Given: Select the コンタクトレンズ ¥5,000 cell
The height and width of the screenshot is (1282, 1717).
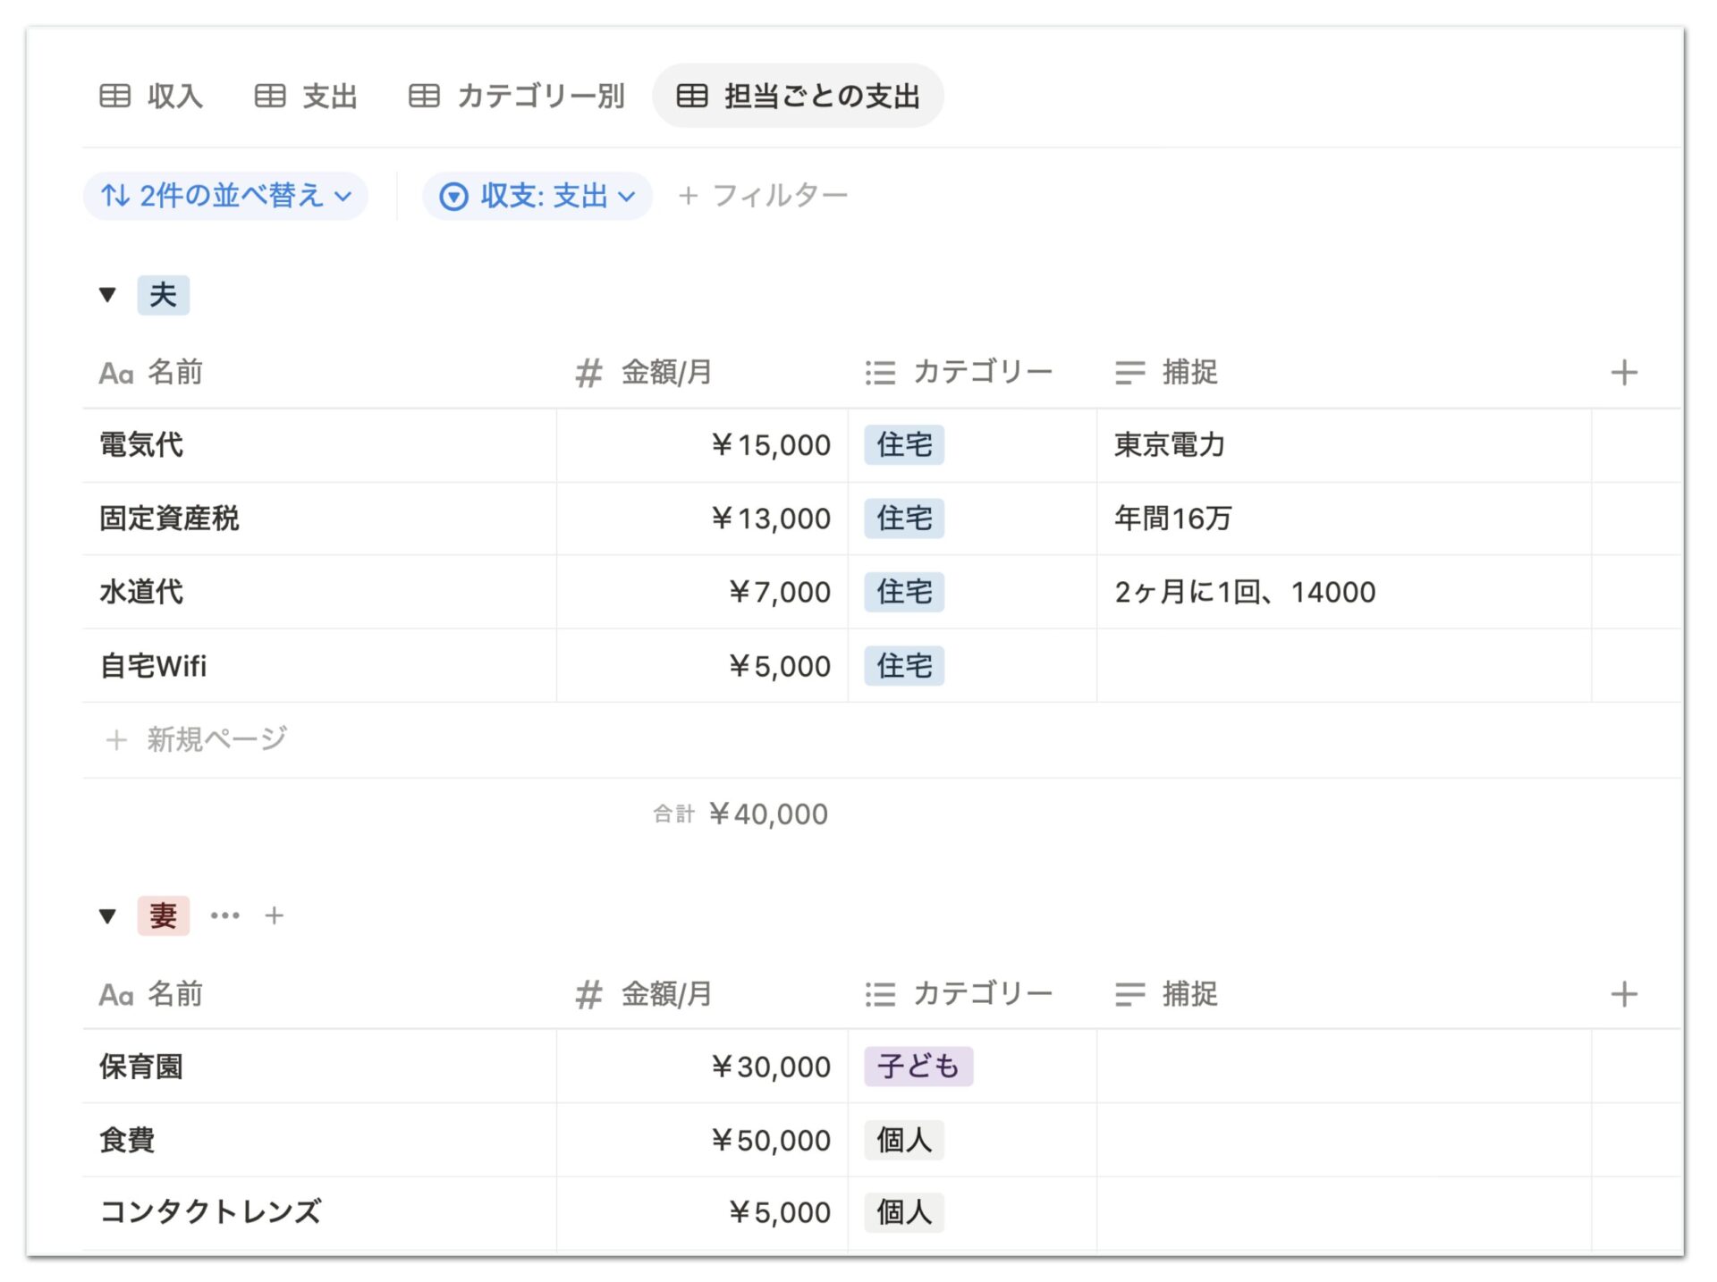Looking at the screenshot, I should (702, 1213).
